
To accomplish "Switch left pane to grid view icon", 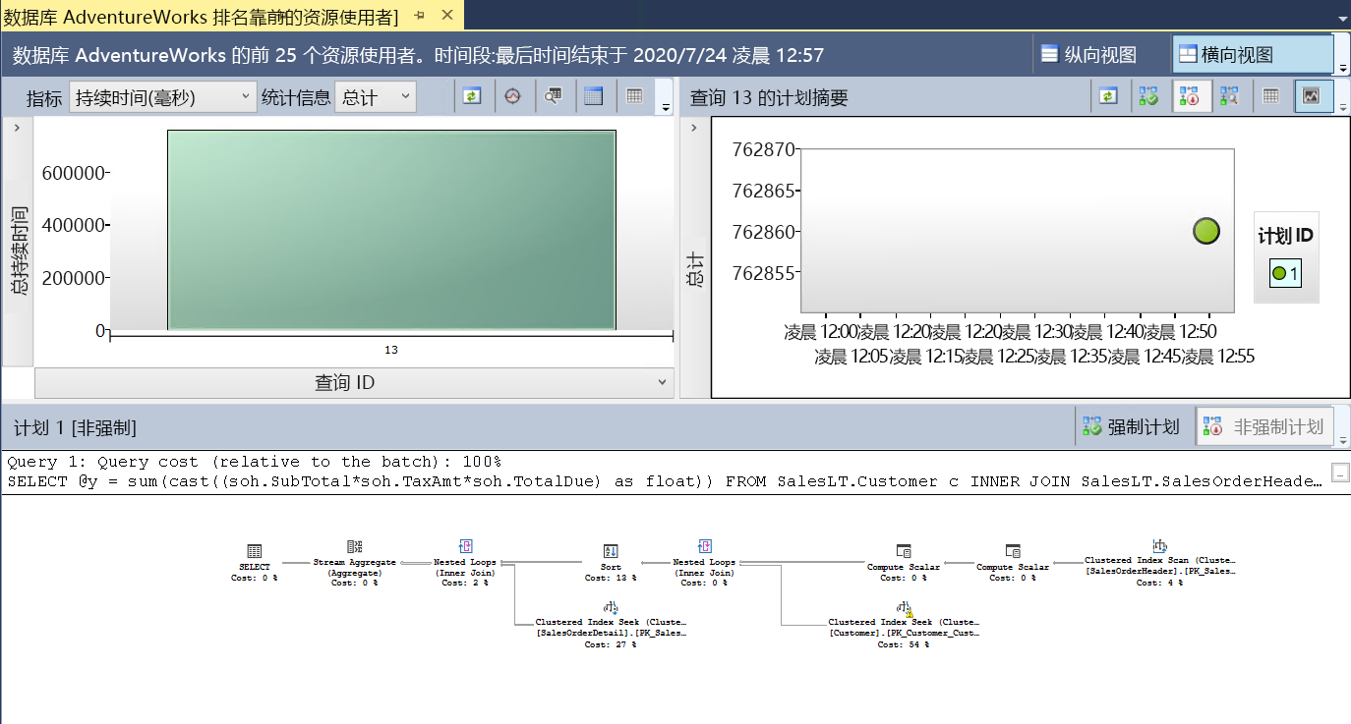I will (x=634, y=96).
